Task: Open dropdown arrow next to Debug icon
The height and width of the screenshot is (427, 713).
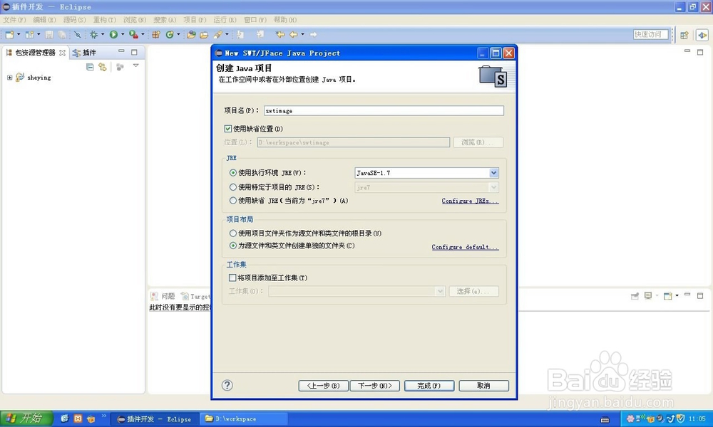Action: point(103,34)
